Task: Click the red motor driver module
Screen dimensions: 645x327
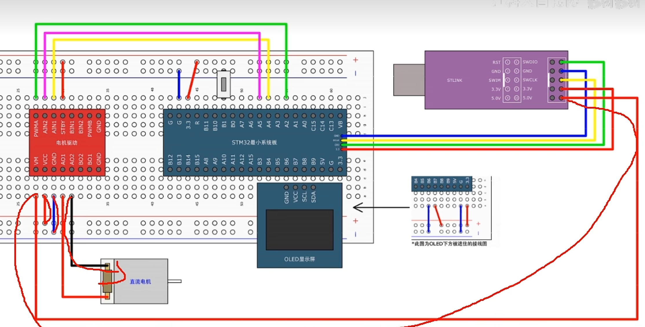Action: [x=67, y=143]
